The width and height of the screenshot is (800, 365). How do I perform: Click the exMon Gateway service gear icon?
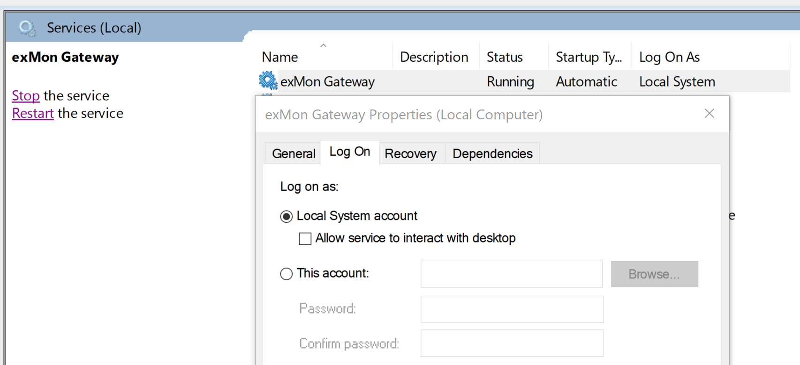pyautogui.click(x=268, y=81)
